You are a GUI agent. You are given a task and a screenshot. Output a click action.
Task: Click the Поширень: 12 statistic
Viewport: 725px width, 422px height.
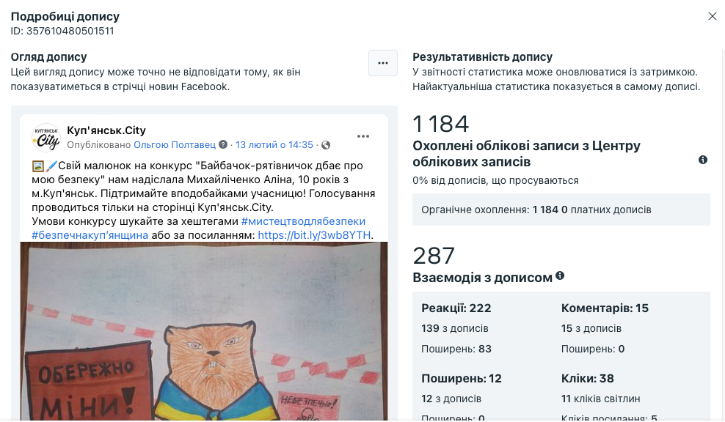[x=462, y=379]
